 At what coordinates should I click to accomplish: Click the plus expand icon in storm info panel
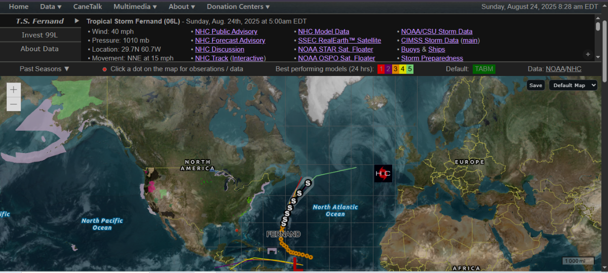point(588,54)
